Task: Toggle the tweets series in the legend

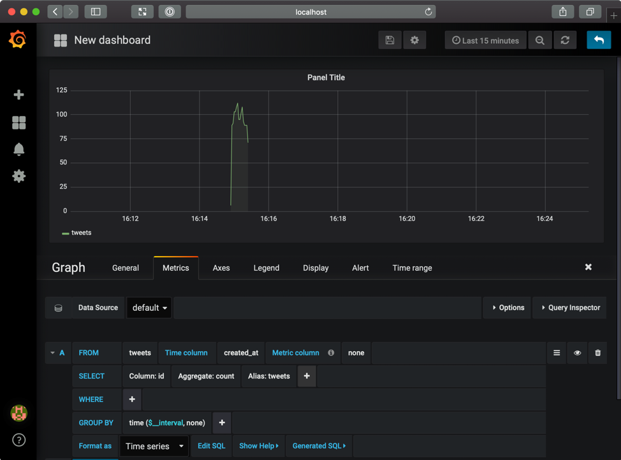Action: (81, 233)
